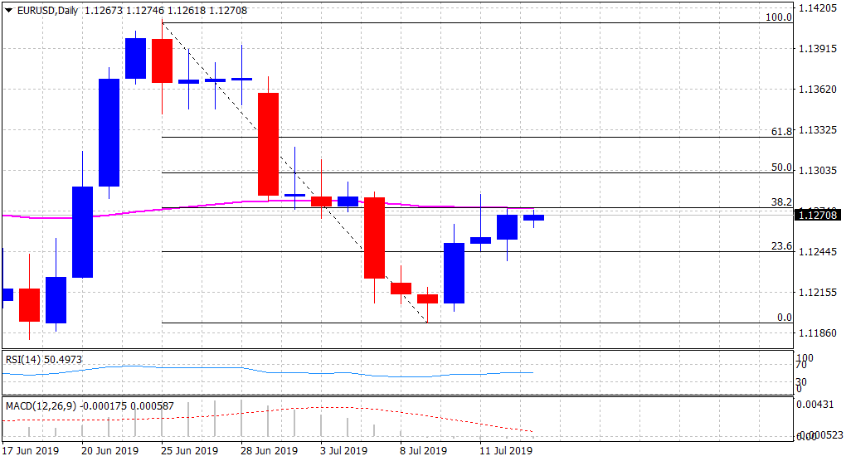Click the Fibonacci 23.6 level label

point(781,246)
